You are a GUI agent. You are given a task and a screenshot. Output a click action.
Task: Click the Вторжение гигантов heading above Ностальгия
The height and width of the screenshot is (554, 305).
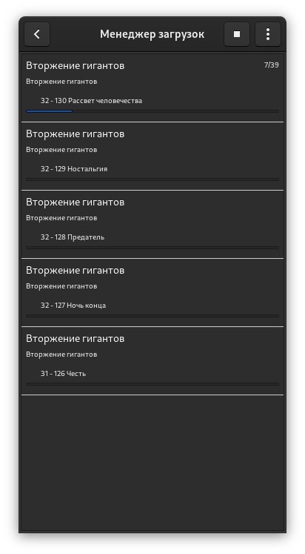pyautogui.click(x=75, y=134)
